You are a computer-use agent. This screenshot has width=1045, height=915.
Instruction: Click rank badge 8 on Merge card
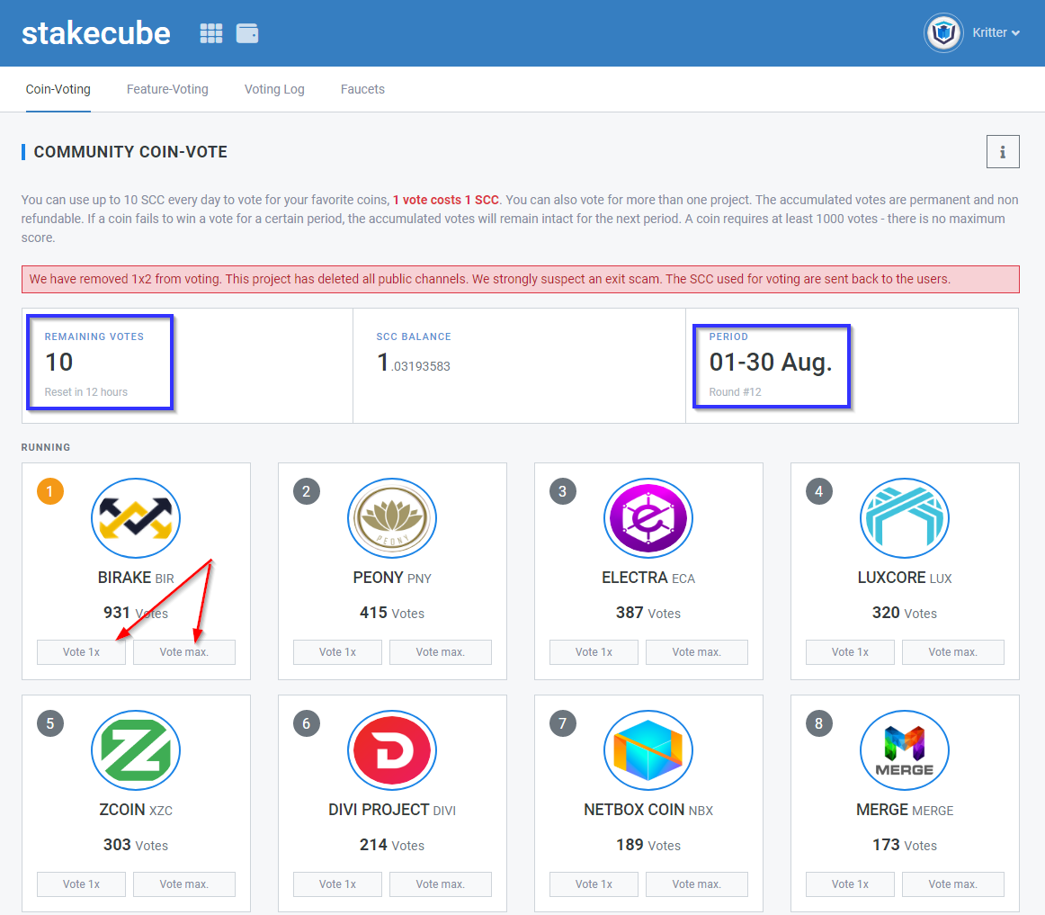click(819, 723)
